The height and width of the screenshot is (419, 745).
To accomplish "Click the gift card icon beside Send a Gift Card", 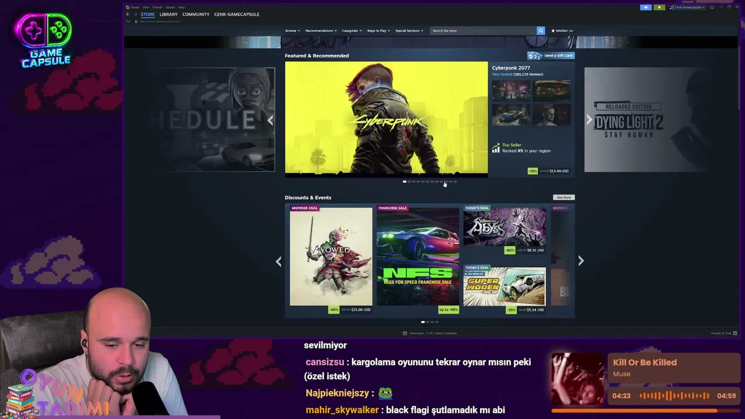I will coord(535,55).
